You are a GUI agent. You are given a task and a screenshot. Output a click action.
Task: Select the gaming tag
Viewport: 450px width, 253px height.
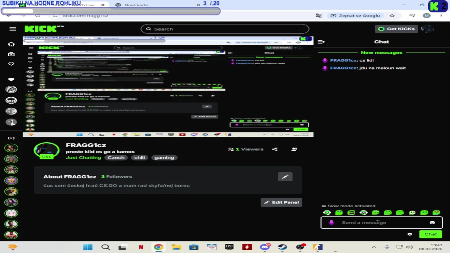[x=164, y=157]
